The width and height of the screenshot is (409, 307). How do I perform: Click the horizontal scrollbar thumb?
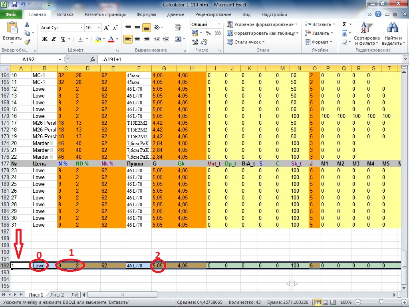[122, 295]
